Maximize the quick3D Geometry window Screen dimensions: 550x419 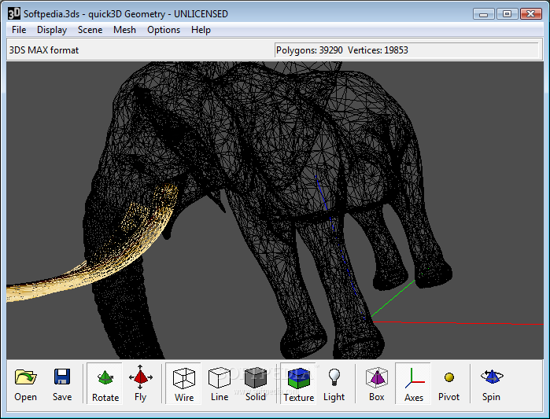[507, 14]
